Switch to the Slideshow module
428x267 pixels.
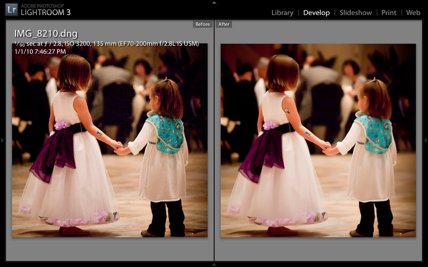[x=356, y=13]
